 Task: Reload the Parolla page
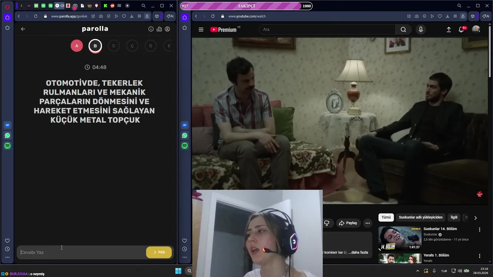[x=35, y=16]
